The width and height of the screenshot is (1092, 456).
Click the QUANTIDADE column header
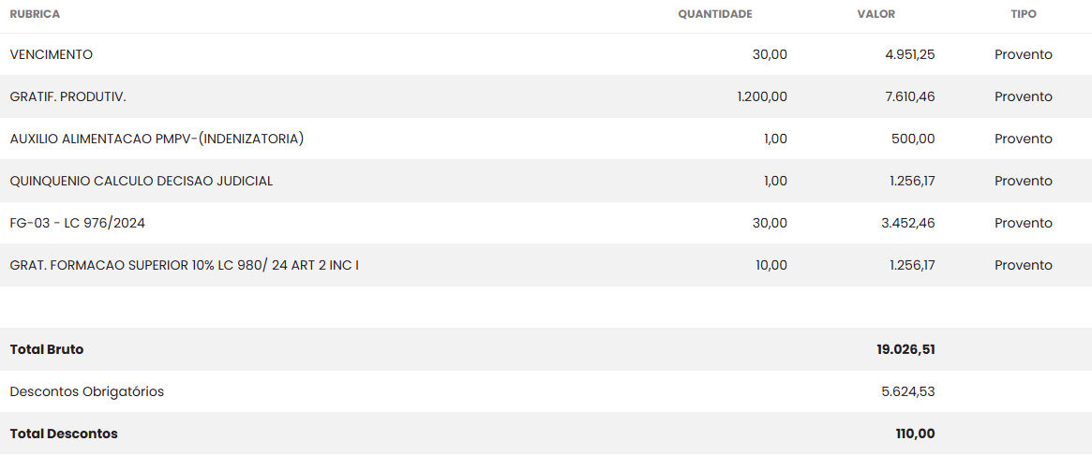715,14
